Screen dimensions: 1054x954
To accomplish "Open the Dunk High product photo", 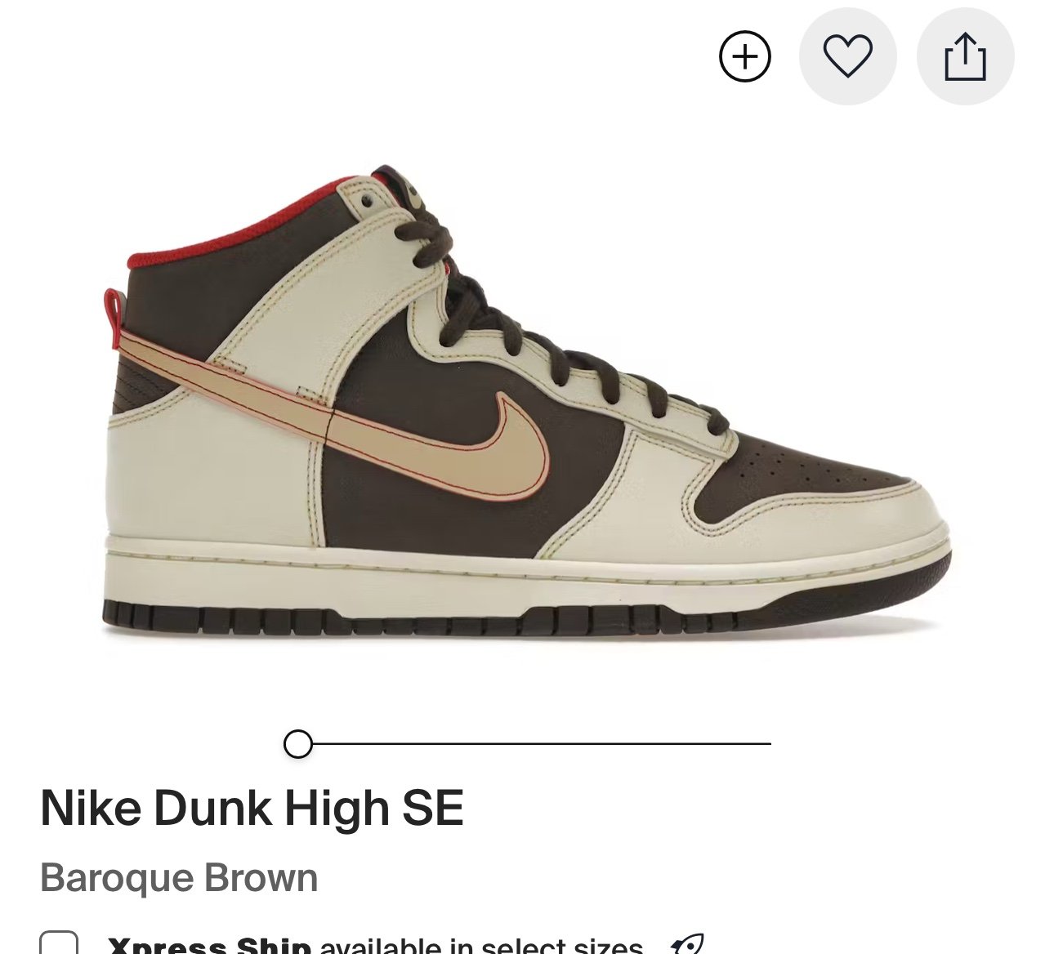I will pos(527,400).
